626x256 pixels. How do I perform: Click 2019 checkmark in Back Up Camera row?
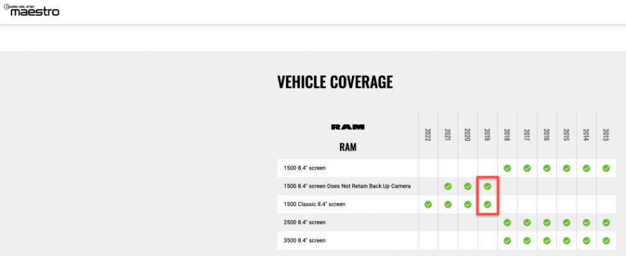tap(487, 186)
